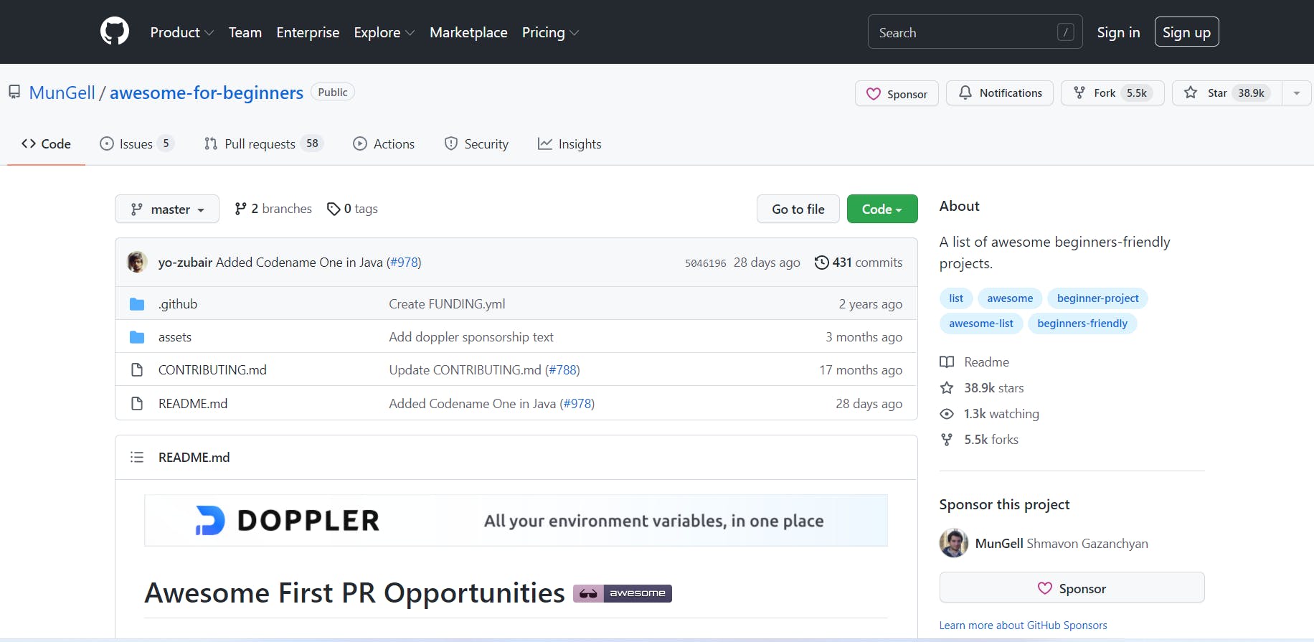Click the large Sponsor button in sidebar

point(1072,587)
